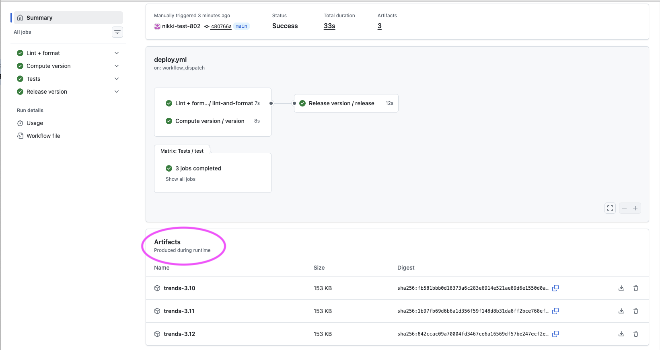Open artifact trends-3.12
Screen dimensions: 660x350
pos(179,334)
